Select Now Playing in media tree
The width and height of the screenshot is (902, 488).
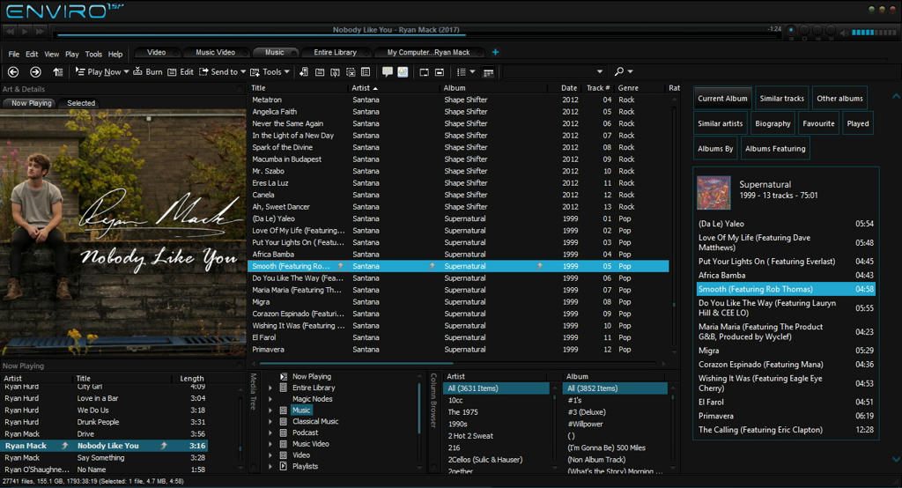click(311, 376)
